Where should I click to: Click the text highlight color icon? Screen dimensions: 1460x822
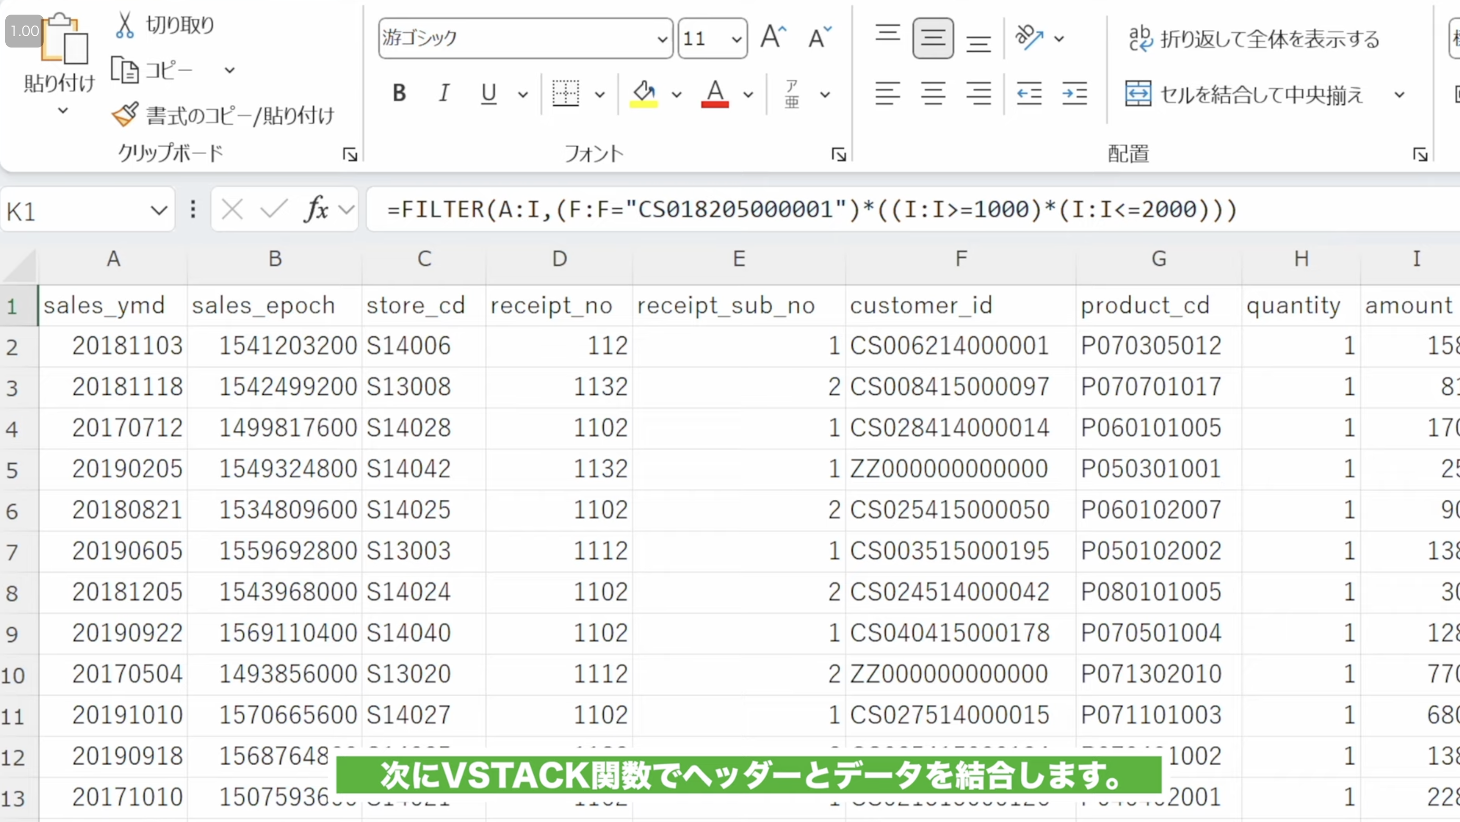(x=642, y=93)
